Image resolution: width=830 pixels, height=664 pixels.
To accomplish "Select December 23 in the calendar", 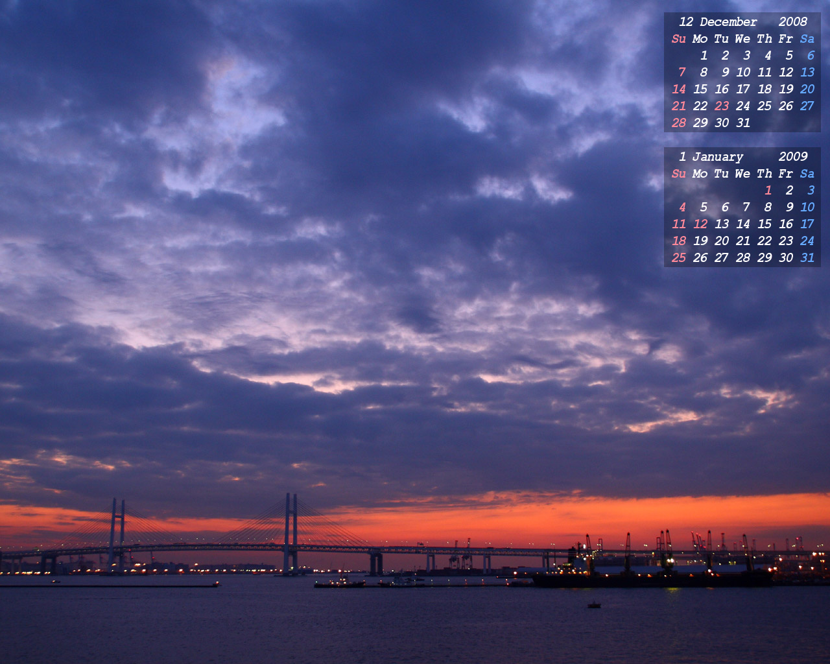I will (x=722, y=106).
